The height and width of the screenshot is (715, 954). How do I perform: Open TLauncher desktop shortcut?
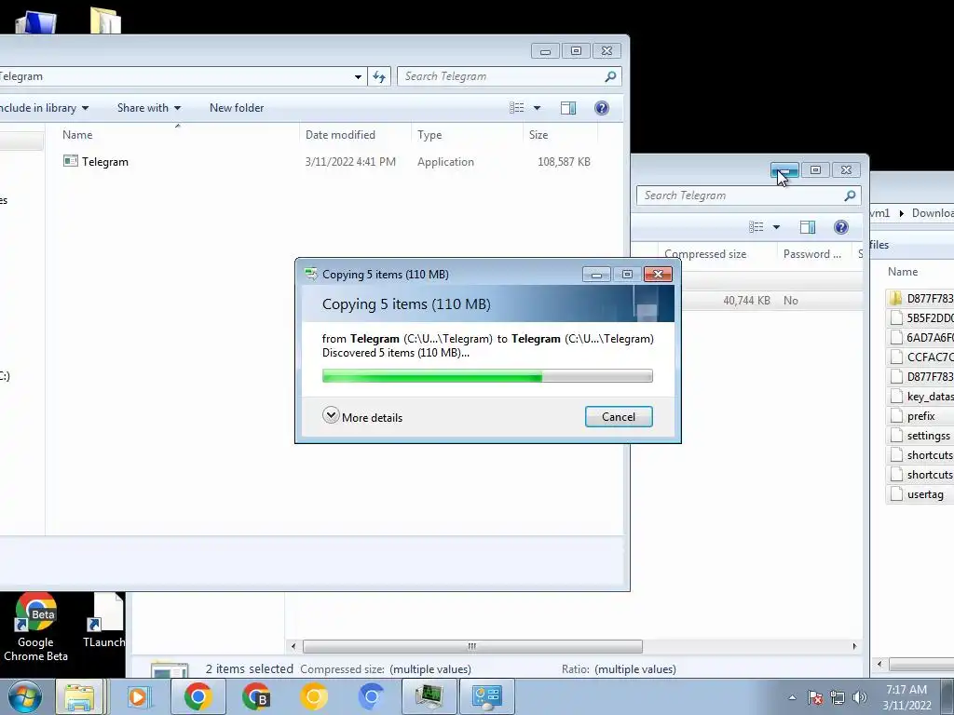[104, 621]
